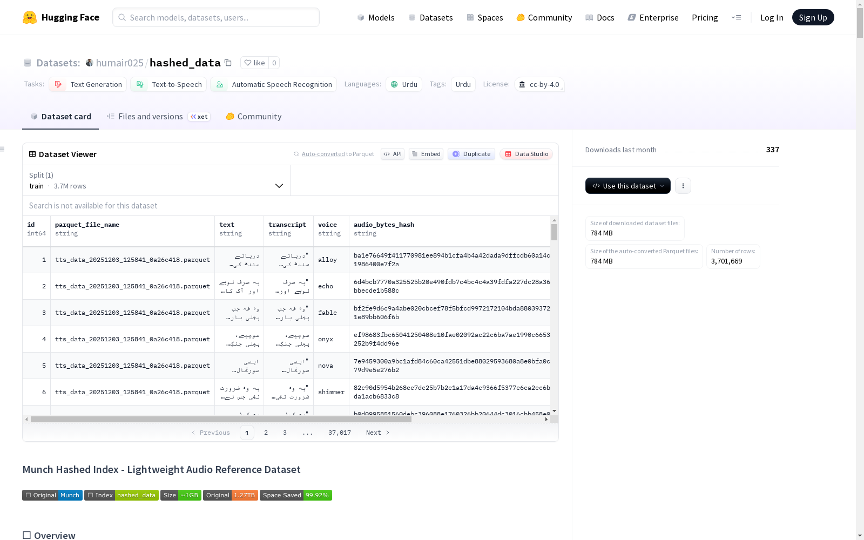864x540 pixels.
Task: Click the Overview heading
Action: point(55,535)
